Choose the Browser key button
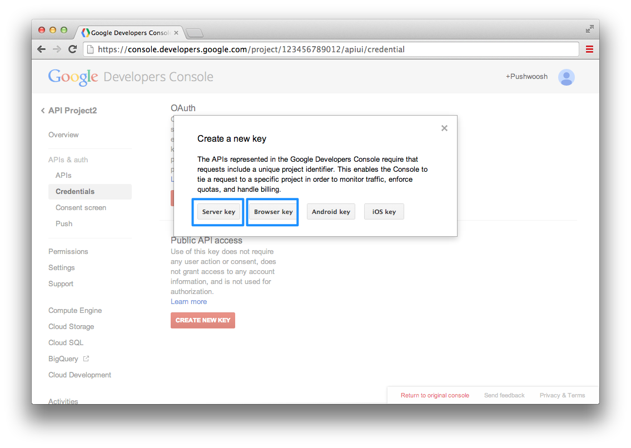Screen dimensions: 631x448 click(x=273, y=212)
